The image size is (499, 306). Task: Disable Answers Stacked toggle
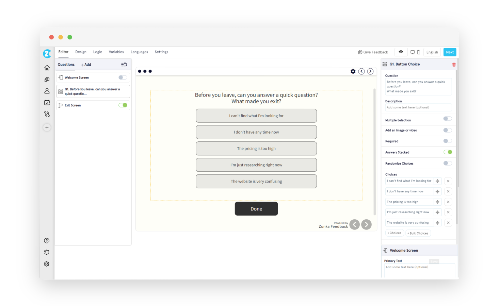pyautogui.click(x=448, y=152)
